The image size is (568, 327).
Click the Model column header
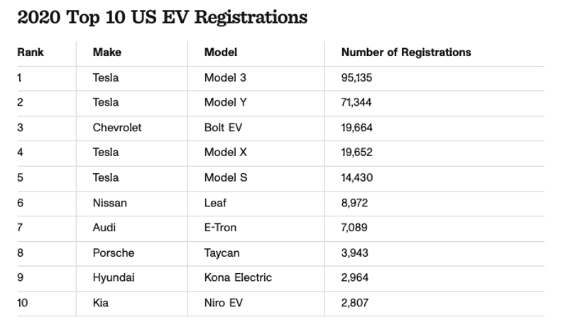(220, 52)
